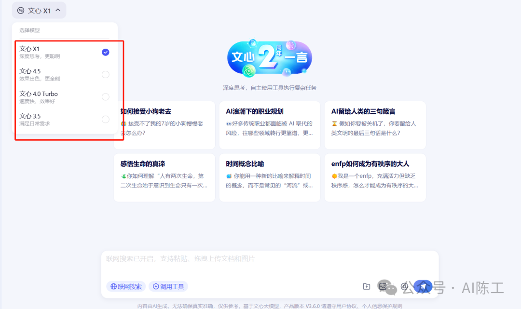
Task: Open the enfp如何成为有秩序的大人 prompt card
Action: (375, 177)
